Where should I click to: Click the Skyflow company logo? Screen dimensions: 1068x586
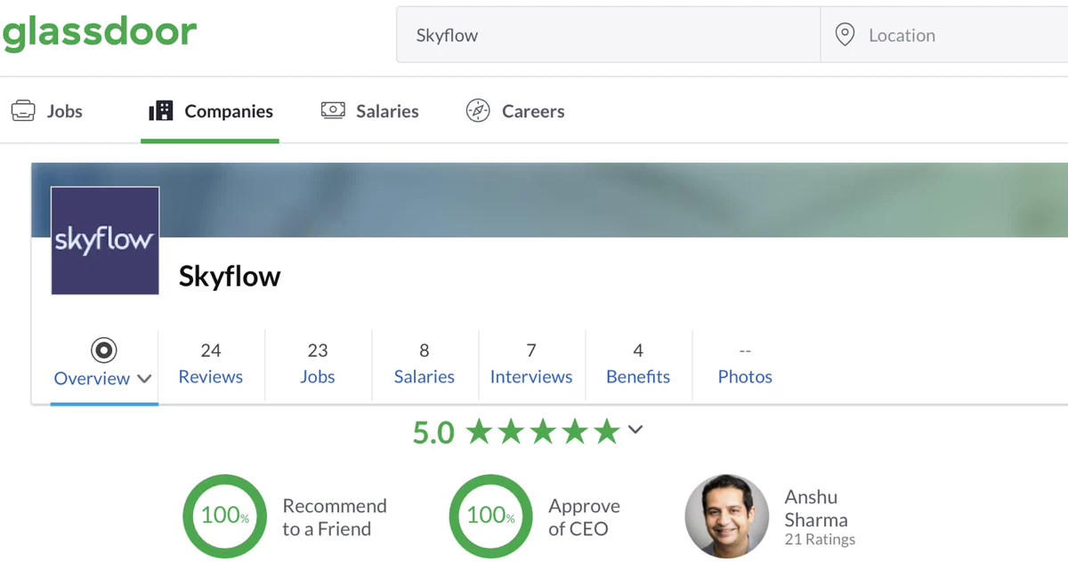click(x=105, y=240)
